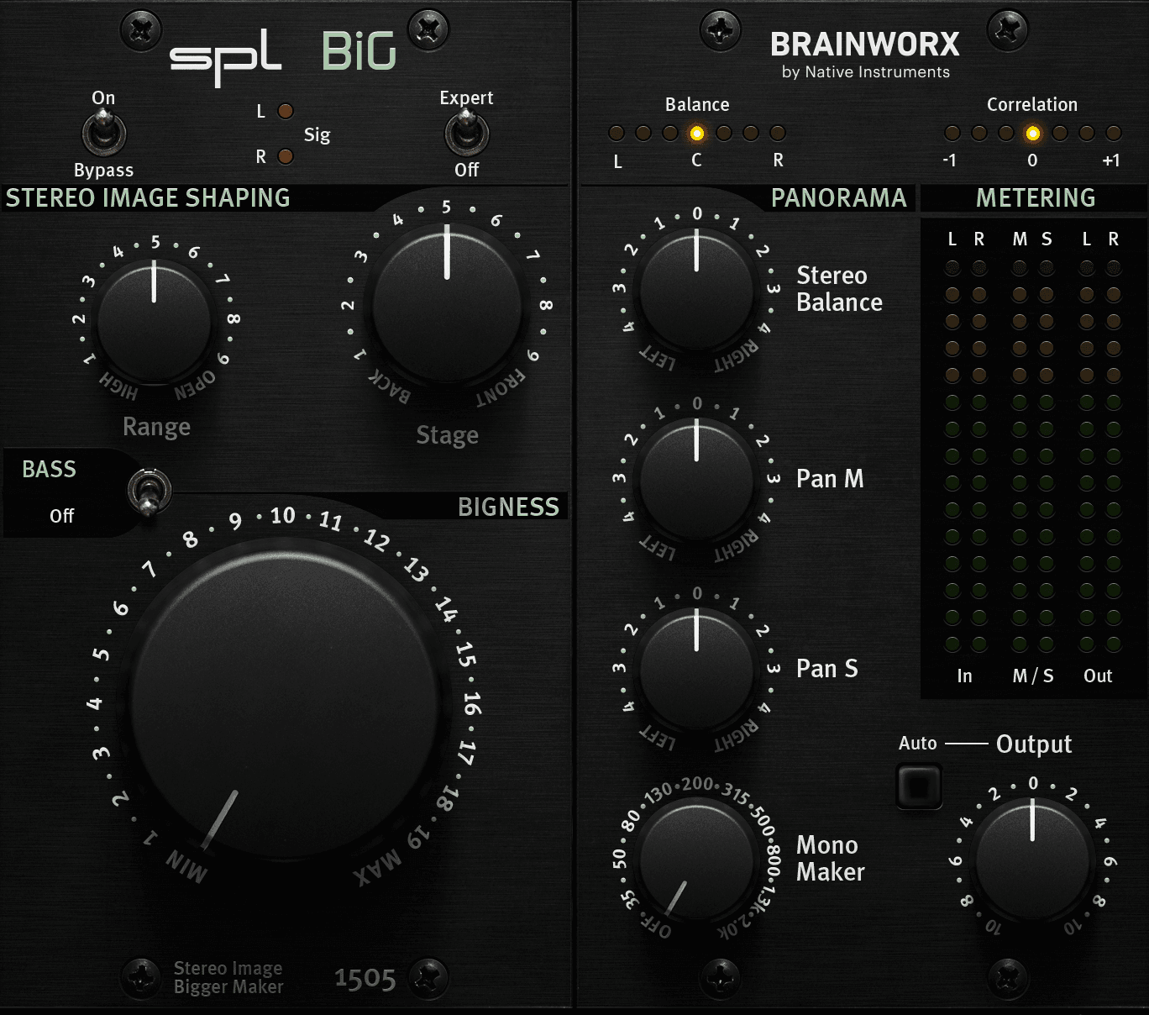Click the screw left of Brainworx logo

(721, 31)
